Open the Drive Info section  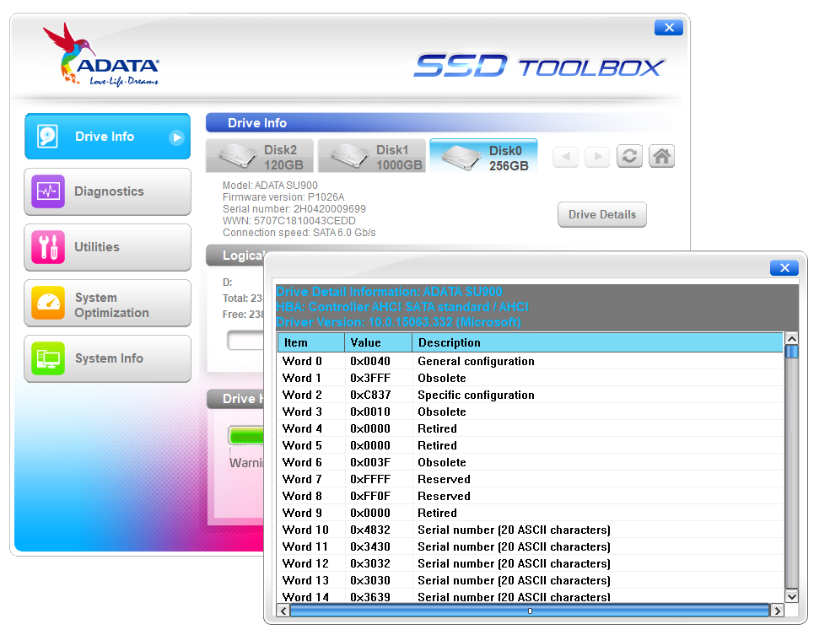click(x=107, y=137)
